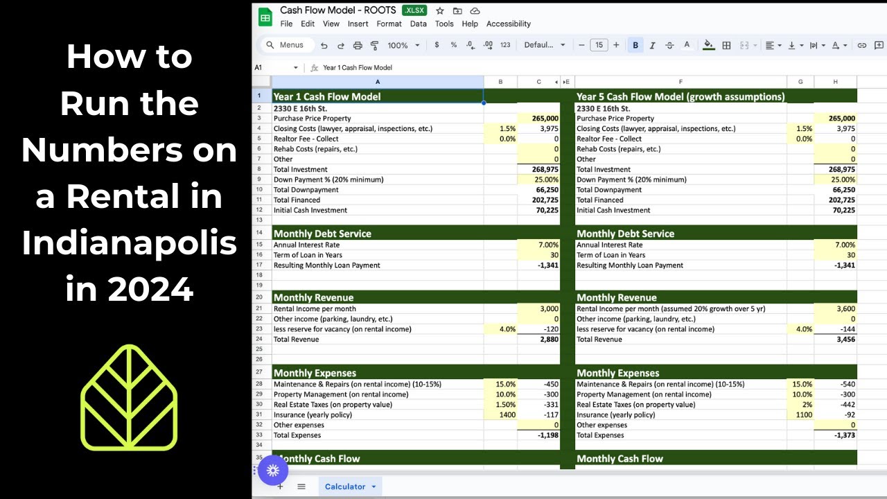Select cell 'Year 1 Cash Flow Model'
Screen dimensions: 887x499
(x=378, y=96)
